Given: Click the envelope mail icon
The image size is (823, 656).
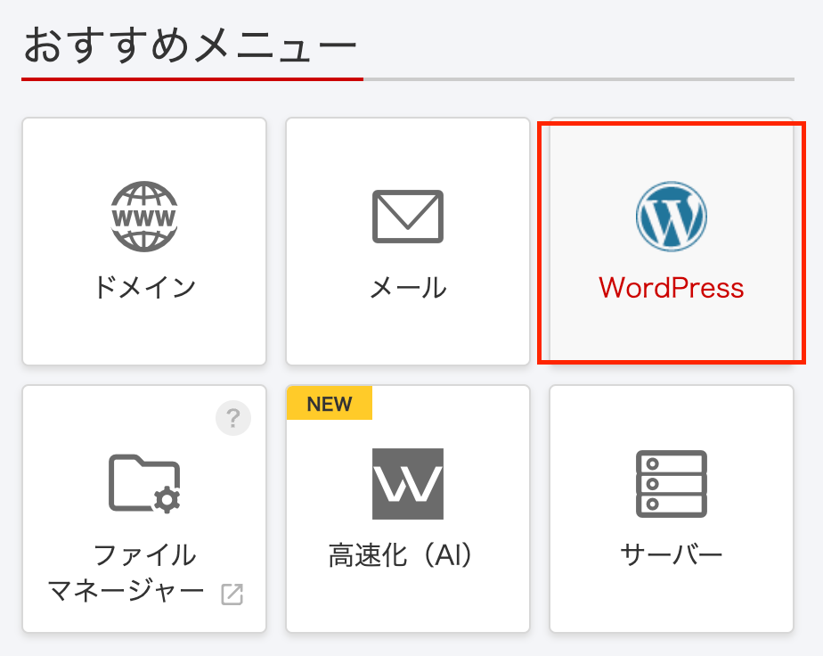Looking at the screenshot, I should (408, 217).
